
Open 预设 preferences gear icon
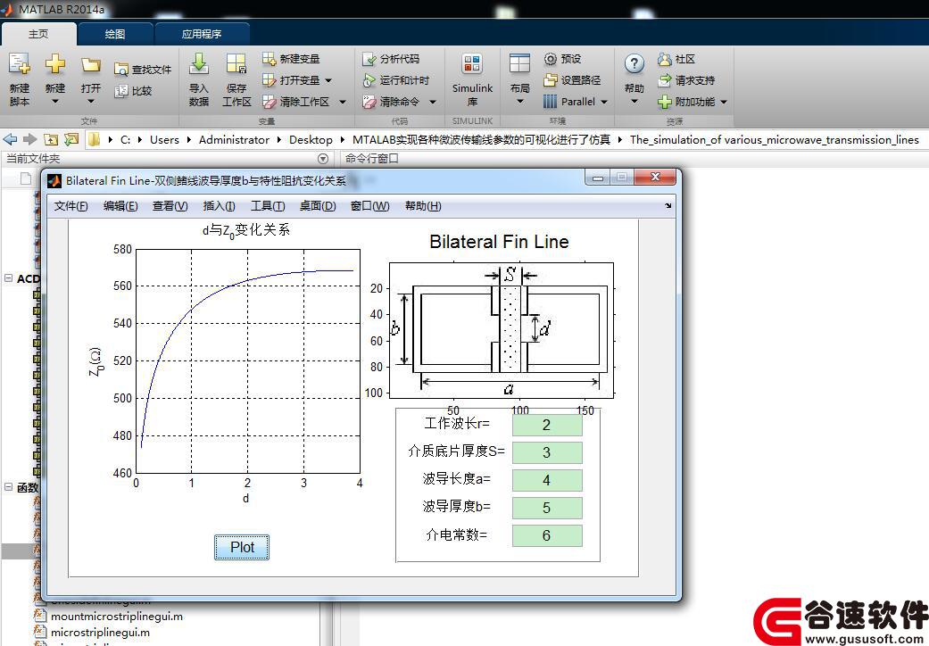click(551, 59)
